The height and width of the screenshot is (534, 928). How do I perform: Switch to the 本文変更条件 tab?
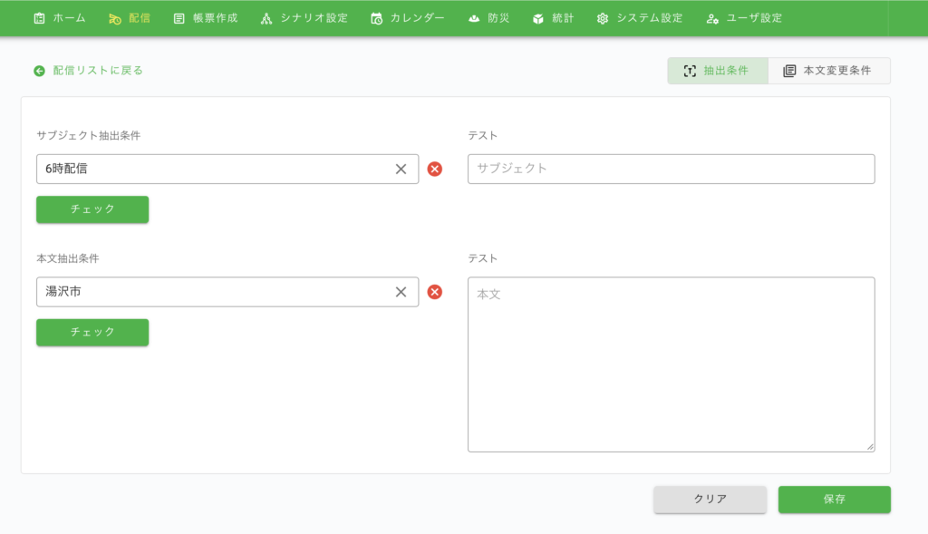(x=828, y=71)
